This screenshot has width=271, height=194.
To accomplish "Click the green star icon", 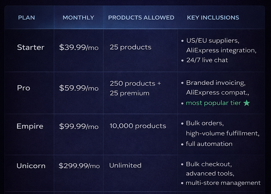I will click(x=247, y=103).
